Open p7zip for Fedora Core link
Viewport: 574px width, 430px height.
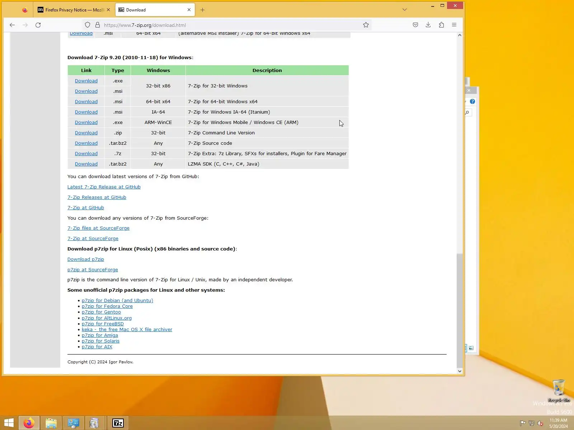click(107, 306)
